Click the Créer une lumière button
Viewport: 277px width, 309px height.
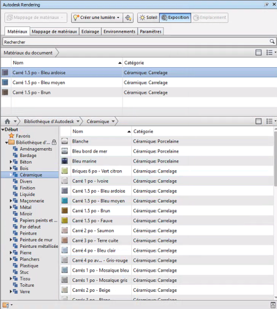tap(97, 18)
